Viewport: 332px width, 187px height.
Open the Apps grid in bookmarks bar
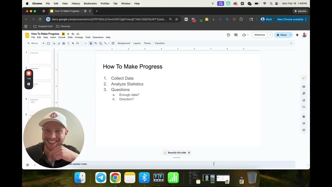tap(26, 26)
